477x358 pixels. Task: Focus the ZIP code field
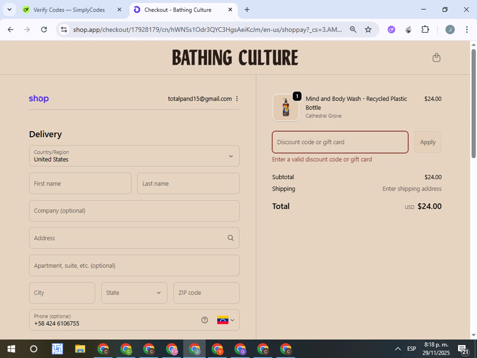coord(206,293)
